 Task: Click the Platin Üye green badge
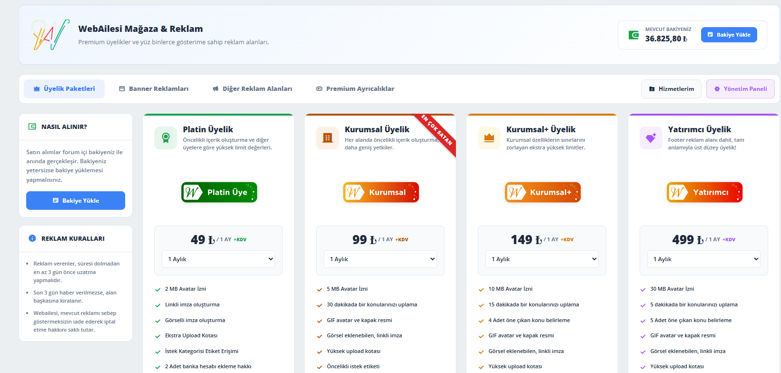(219, 192)
